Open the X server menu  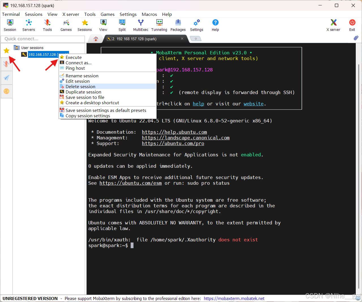(x=71, y=14)
